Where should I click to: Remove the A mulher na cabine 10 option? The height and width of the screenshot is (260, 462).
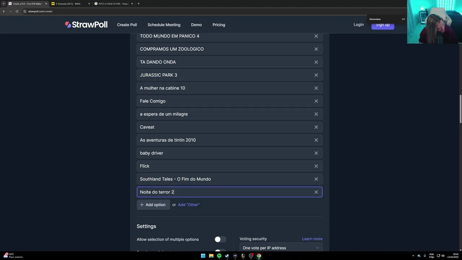[x=316, y=88]
